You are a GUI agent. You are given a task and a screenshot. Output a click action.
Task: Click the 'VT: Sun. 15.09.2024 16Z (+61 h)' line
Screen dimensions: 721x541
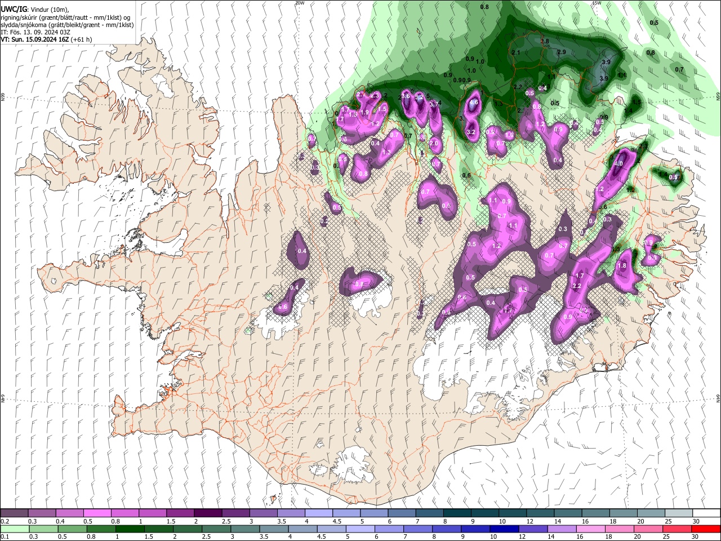(x=46, y=39)
